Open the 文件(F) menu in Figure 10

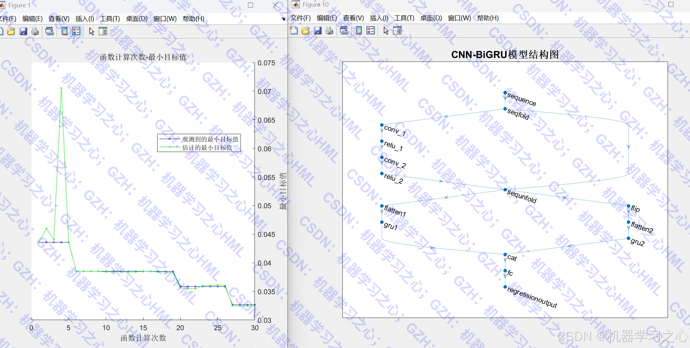[301, 18]
